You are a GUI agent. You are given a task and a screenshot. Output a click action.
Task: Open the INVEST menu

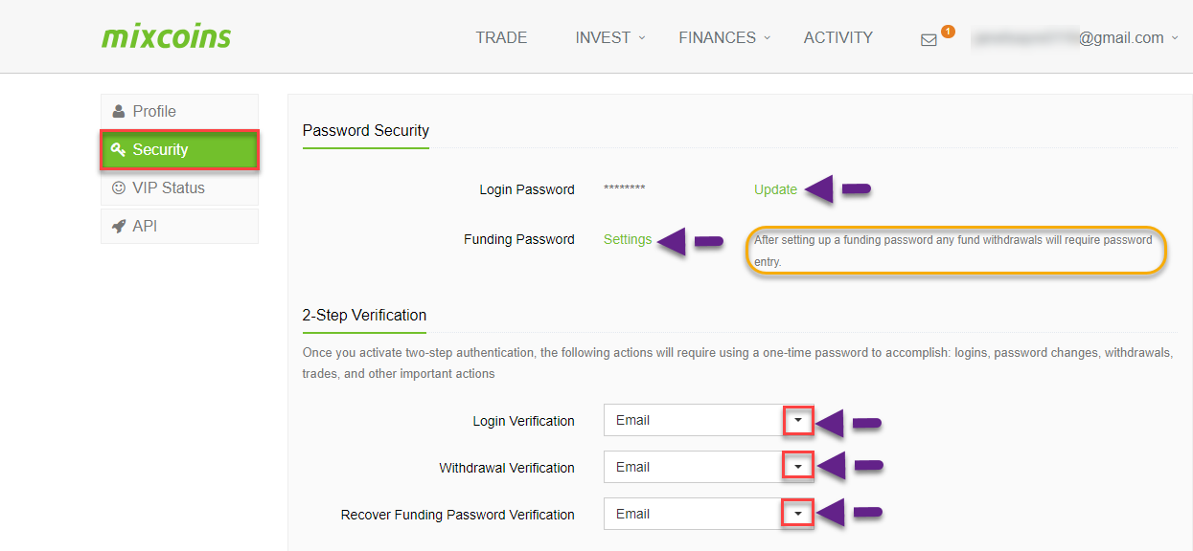point(610,37)
